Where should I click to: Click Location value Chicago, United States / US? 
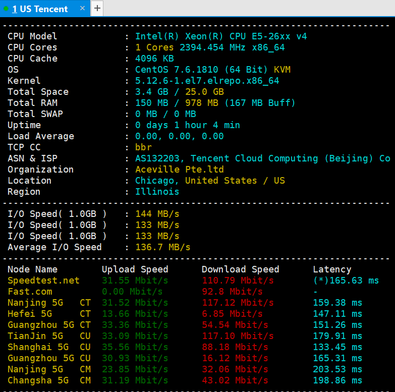point(210,181)
